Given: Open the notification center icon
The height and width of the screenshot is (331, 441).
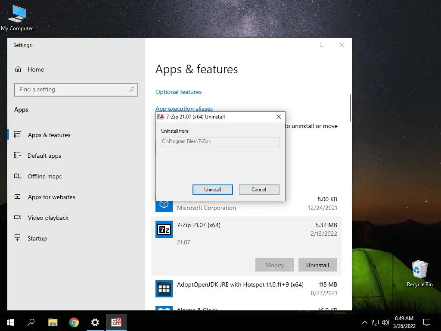Looking at the screenshot, I should coord(427,322).
